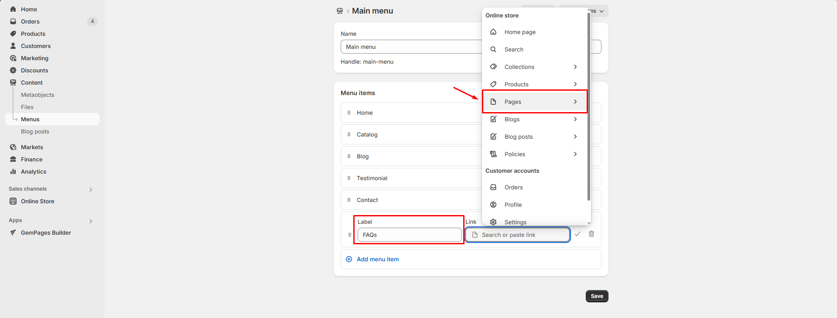The width and height of the screenshot is (837, 318).
Task: Click the trash icon for FAQs item
Action: pyautogui.click(x=591, y=234)
